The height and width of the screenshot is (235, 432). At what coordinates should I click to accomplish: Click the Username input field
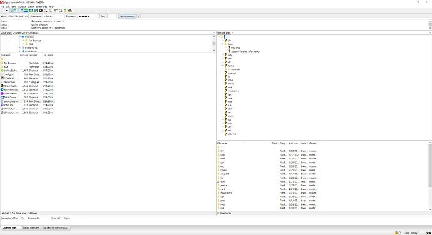click(53, 16)
